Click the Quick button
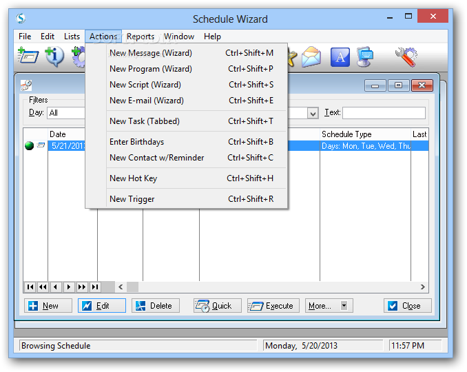 click(218, 306)
